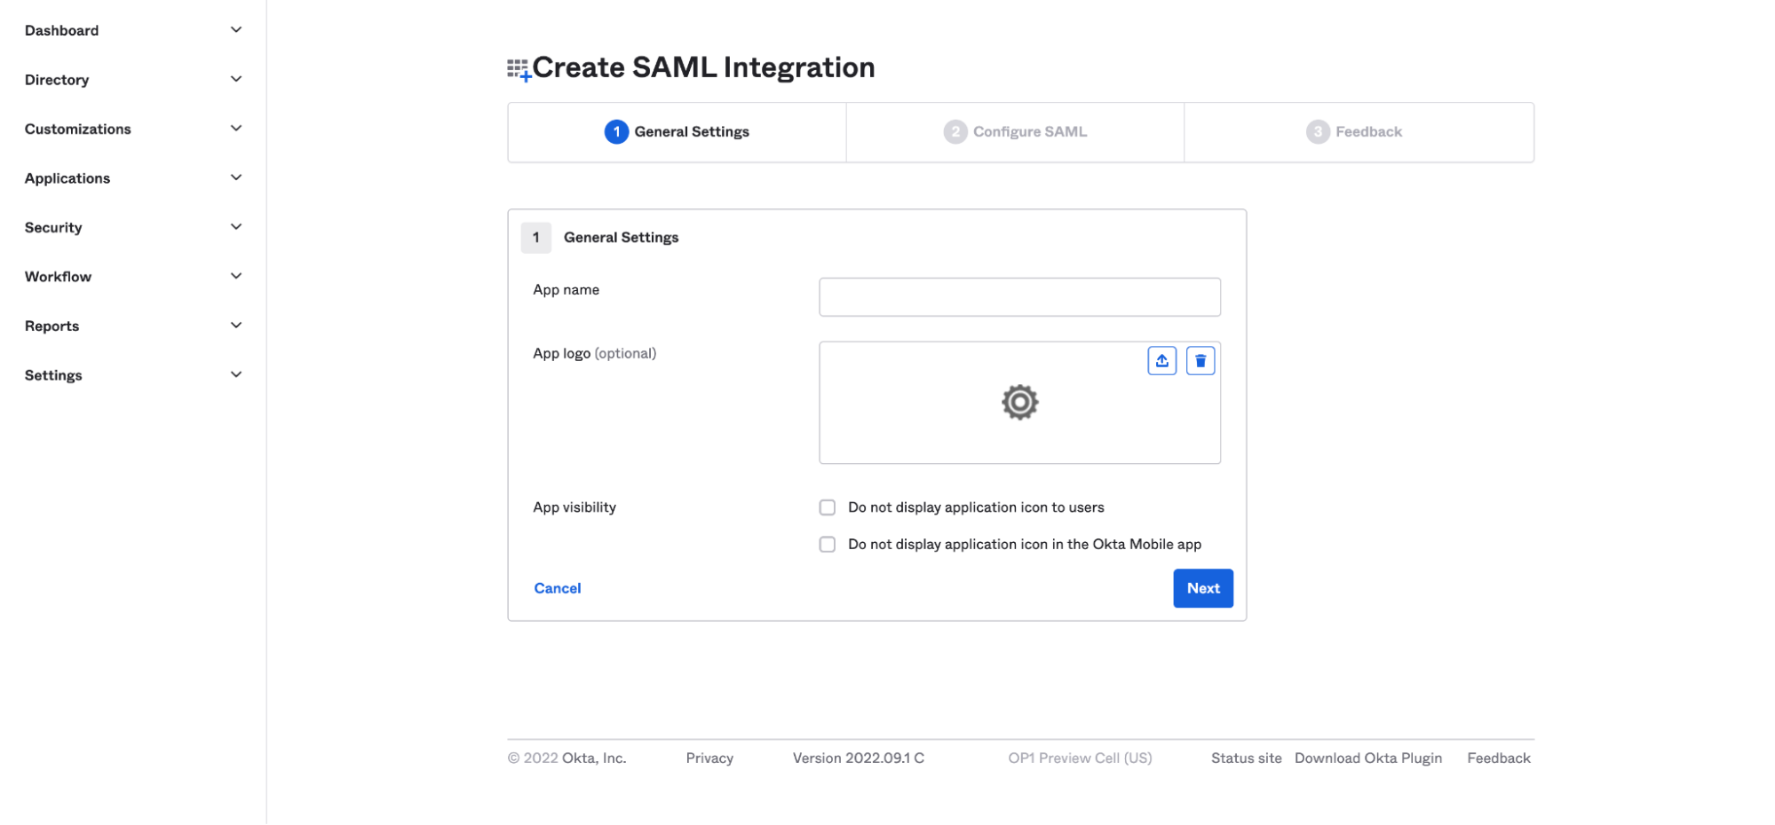Screen dimensions: 1775x825
Task: Click Download Okta Plugin in footer
Action: click(1367, 758)
